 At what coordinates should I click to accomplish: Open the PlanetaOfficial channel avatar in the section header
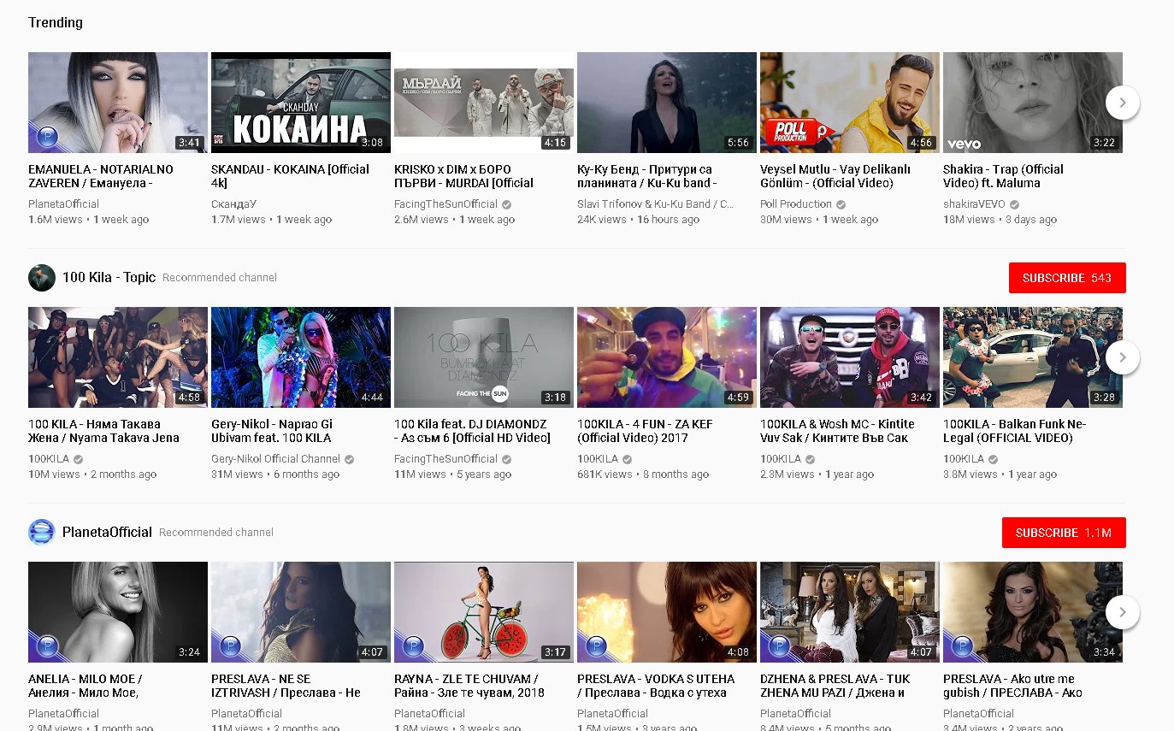click(42, 532)
